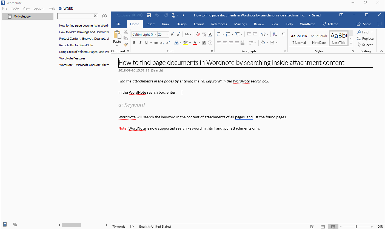Screen dimensions: 385x229
Task: Click the zoom slider handle
Action: 356,227
